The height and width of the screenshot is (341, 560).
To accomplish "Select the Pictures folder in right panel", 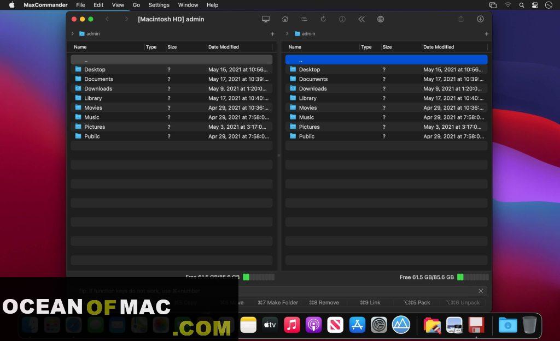I will point(387,127).
